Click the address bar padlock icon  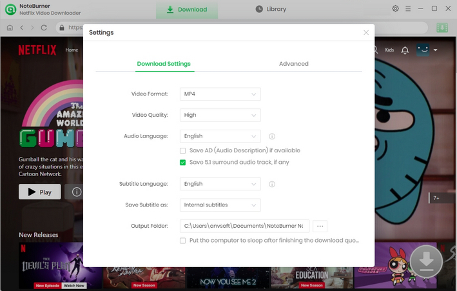click(62, 28)
